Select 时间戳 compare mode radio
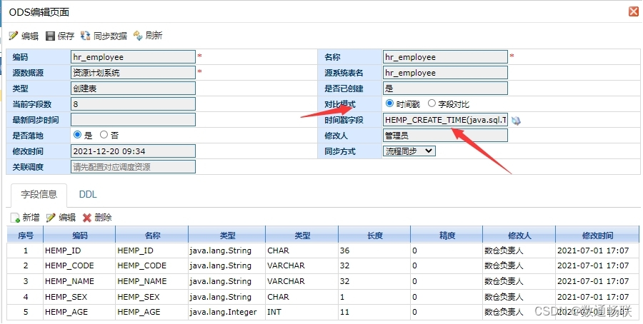Viewport: 643px width, 324px height. (389, 103)
